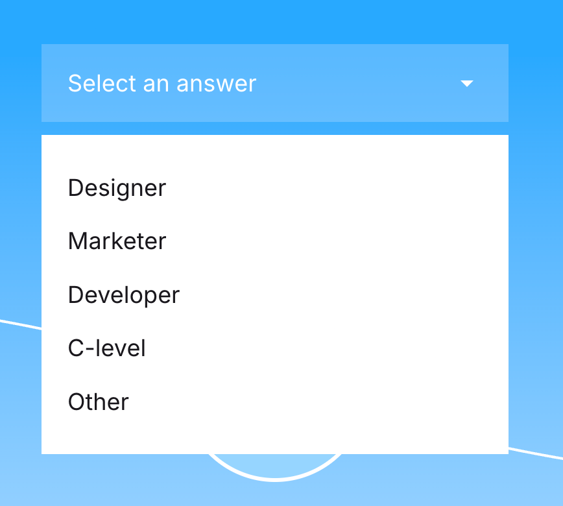The width and height of the screenshot is (563, 506).
Task: Click the Select an answer placeholder text
Action: (x=162, y=84)
